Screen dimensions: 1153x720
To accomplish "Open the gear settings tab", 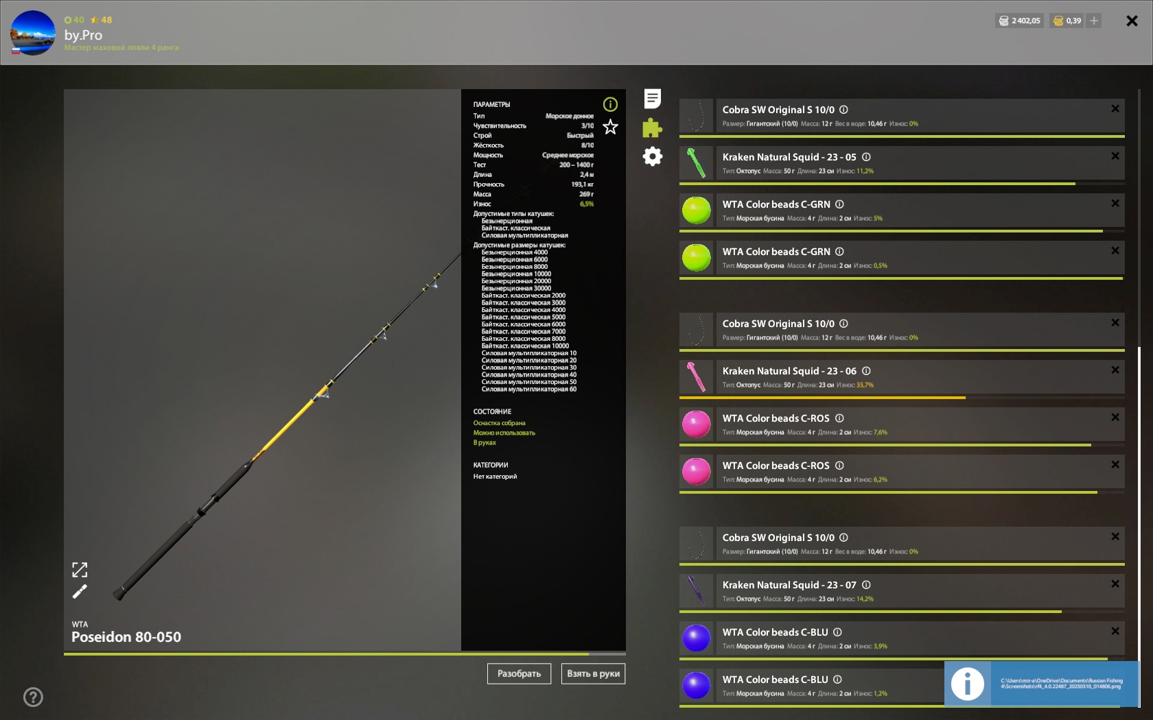I will coord(653,156).
